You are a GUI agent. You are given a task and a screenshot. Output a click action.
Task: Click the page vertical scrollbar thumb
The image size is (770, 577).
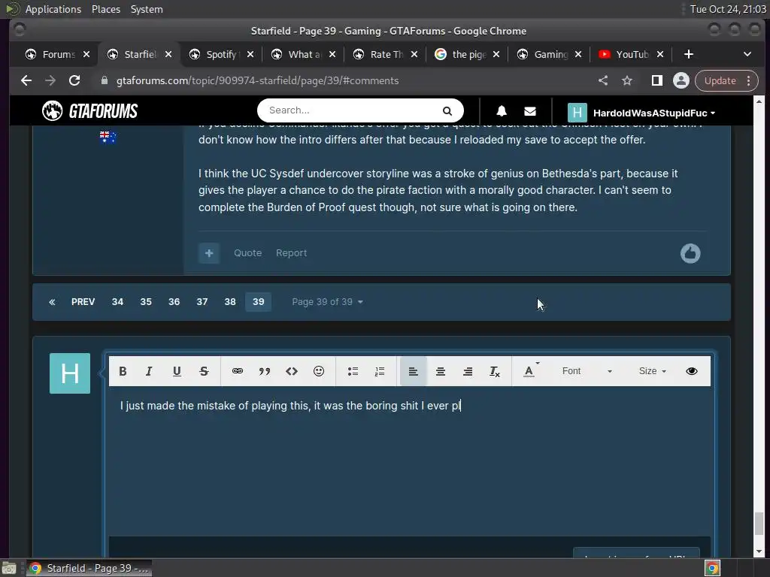click(759, 524)
